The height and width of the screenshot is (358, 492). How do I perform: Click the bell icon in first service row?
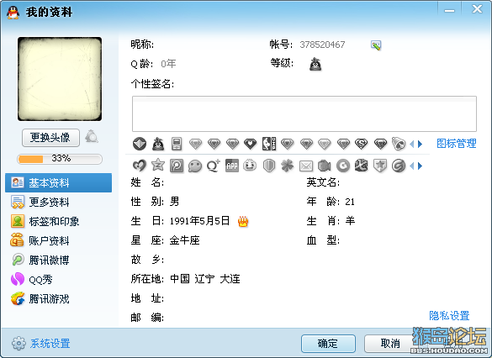pos(399,144)
